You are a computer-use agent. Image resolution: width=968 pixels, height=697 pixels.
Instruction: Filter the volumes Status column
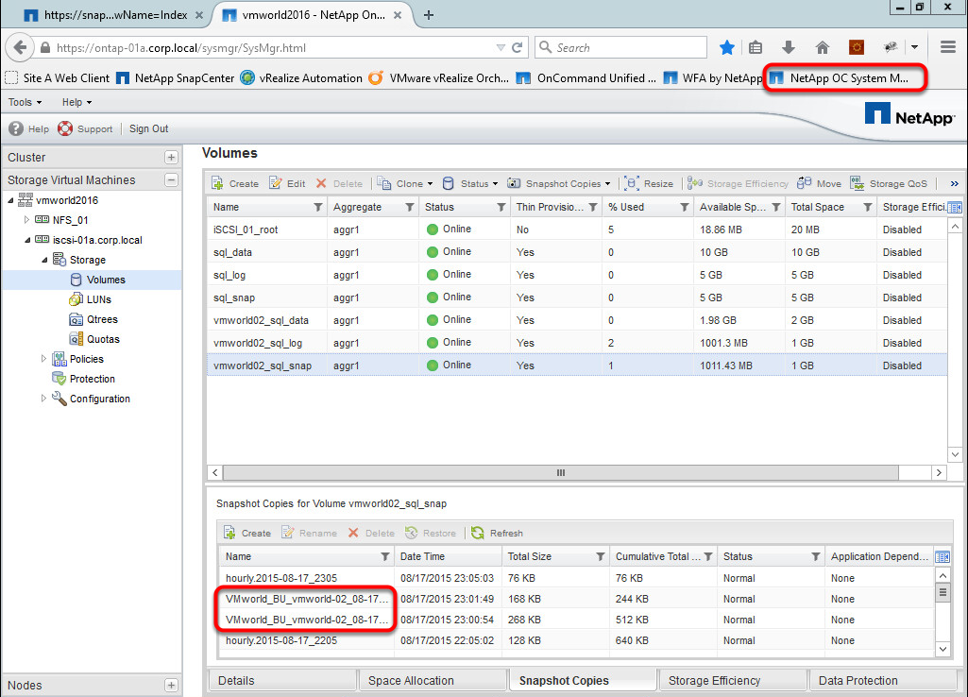click(x=501, y=208)
